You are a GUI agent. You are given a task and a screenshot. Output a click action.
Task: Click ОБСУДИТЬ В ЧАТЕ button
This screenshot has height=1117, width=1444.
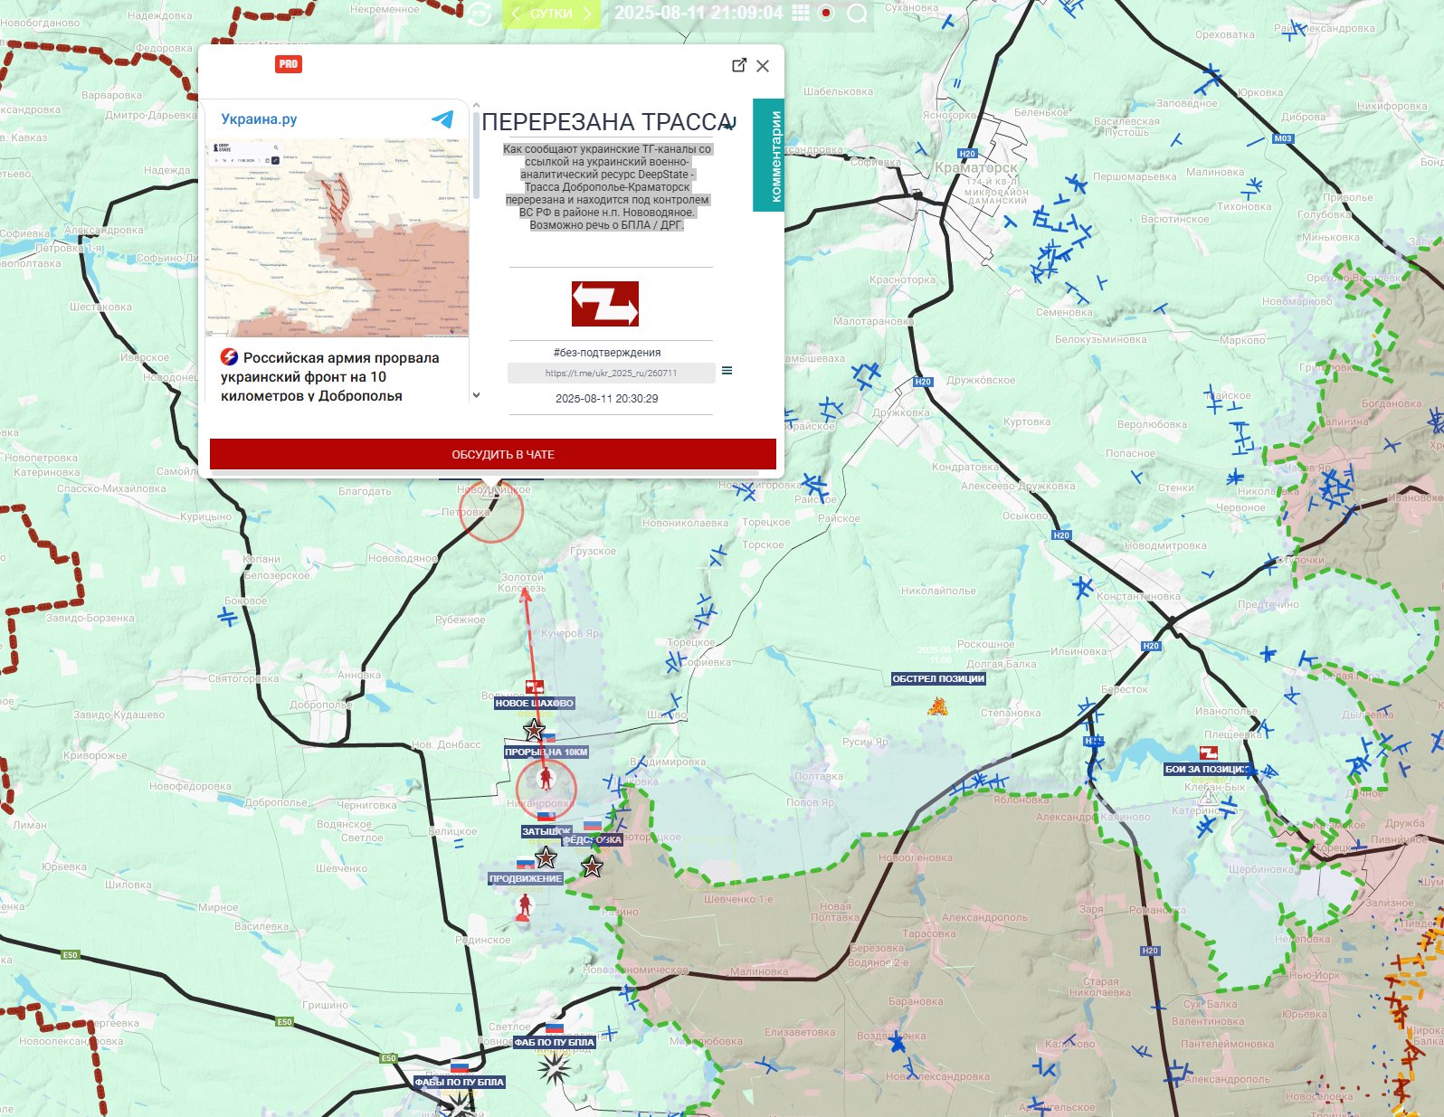[x=493, y=454]
